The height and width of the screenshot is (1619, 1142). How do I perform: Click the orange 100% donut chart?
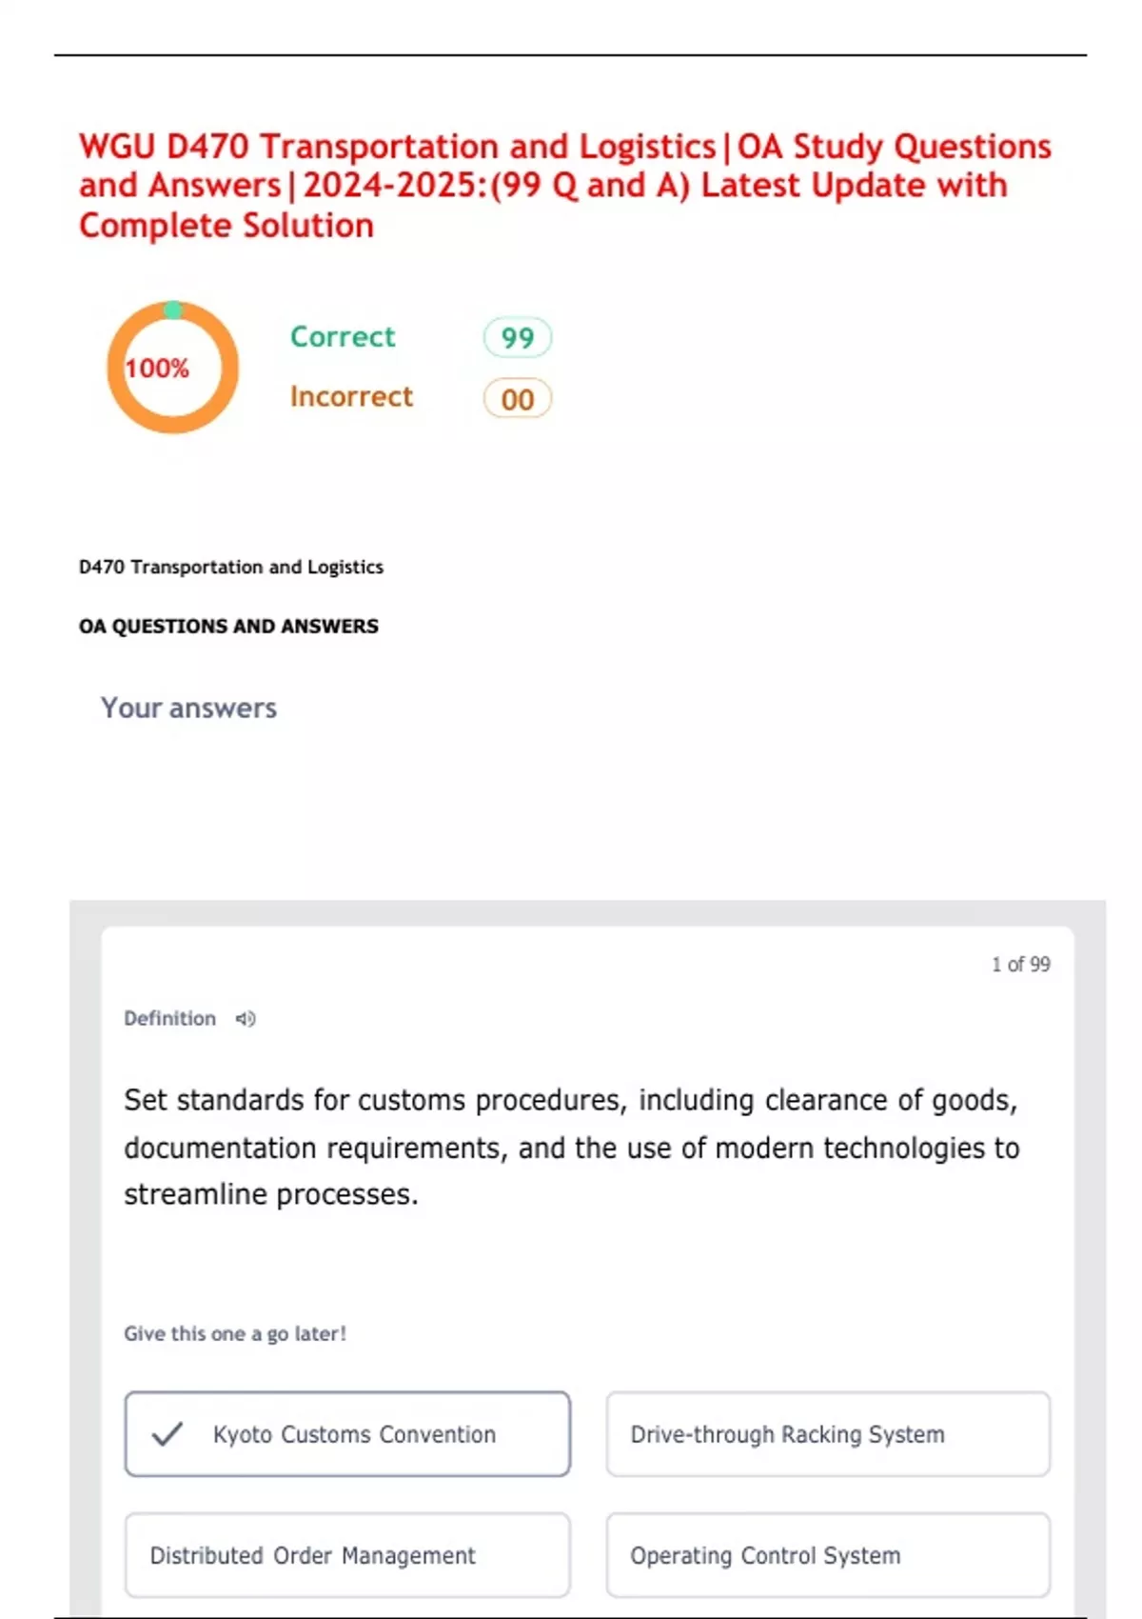(172, 368)
